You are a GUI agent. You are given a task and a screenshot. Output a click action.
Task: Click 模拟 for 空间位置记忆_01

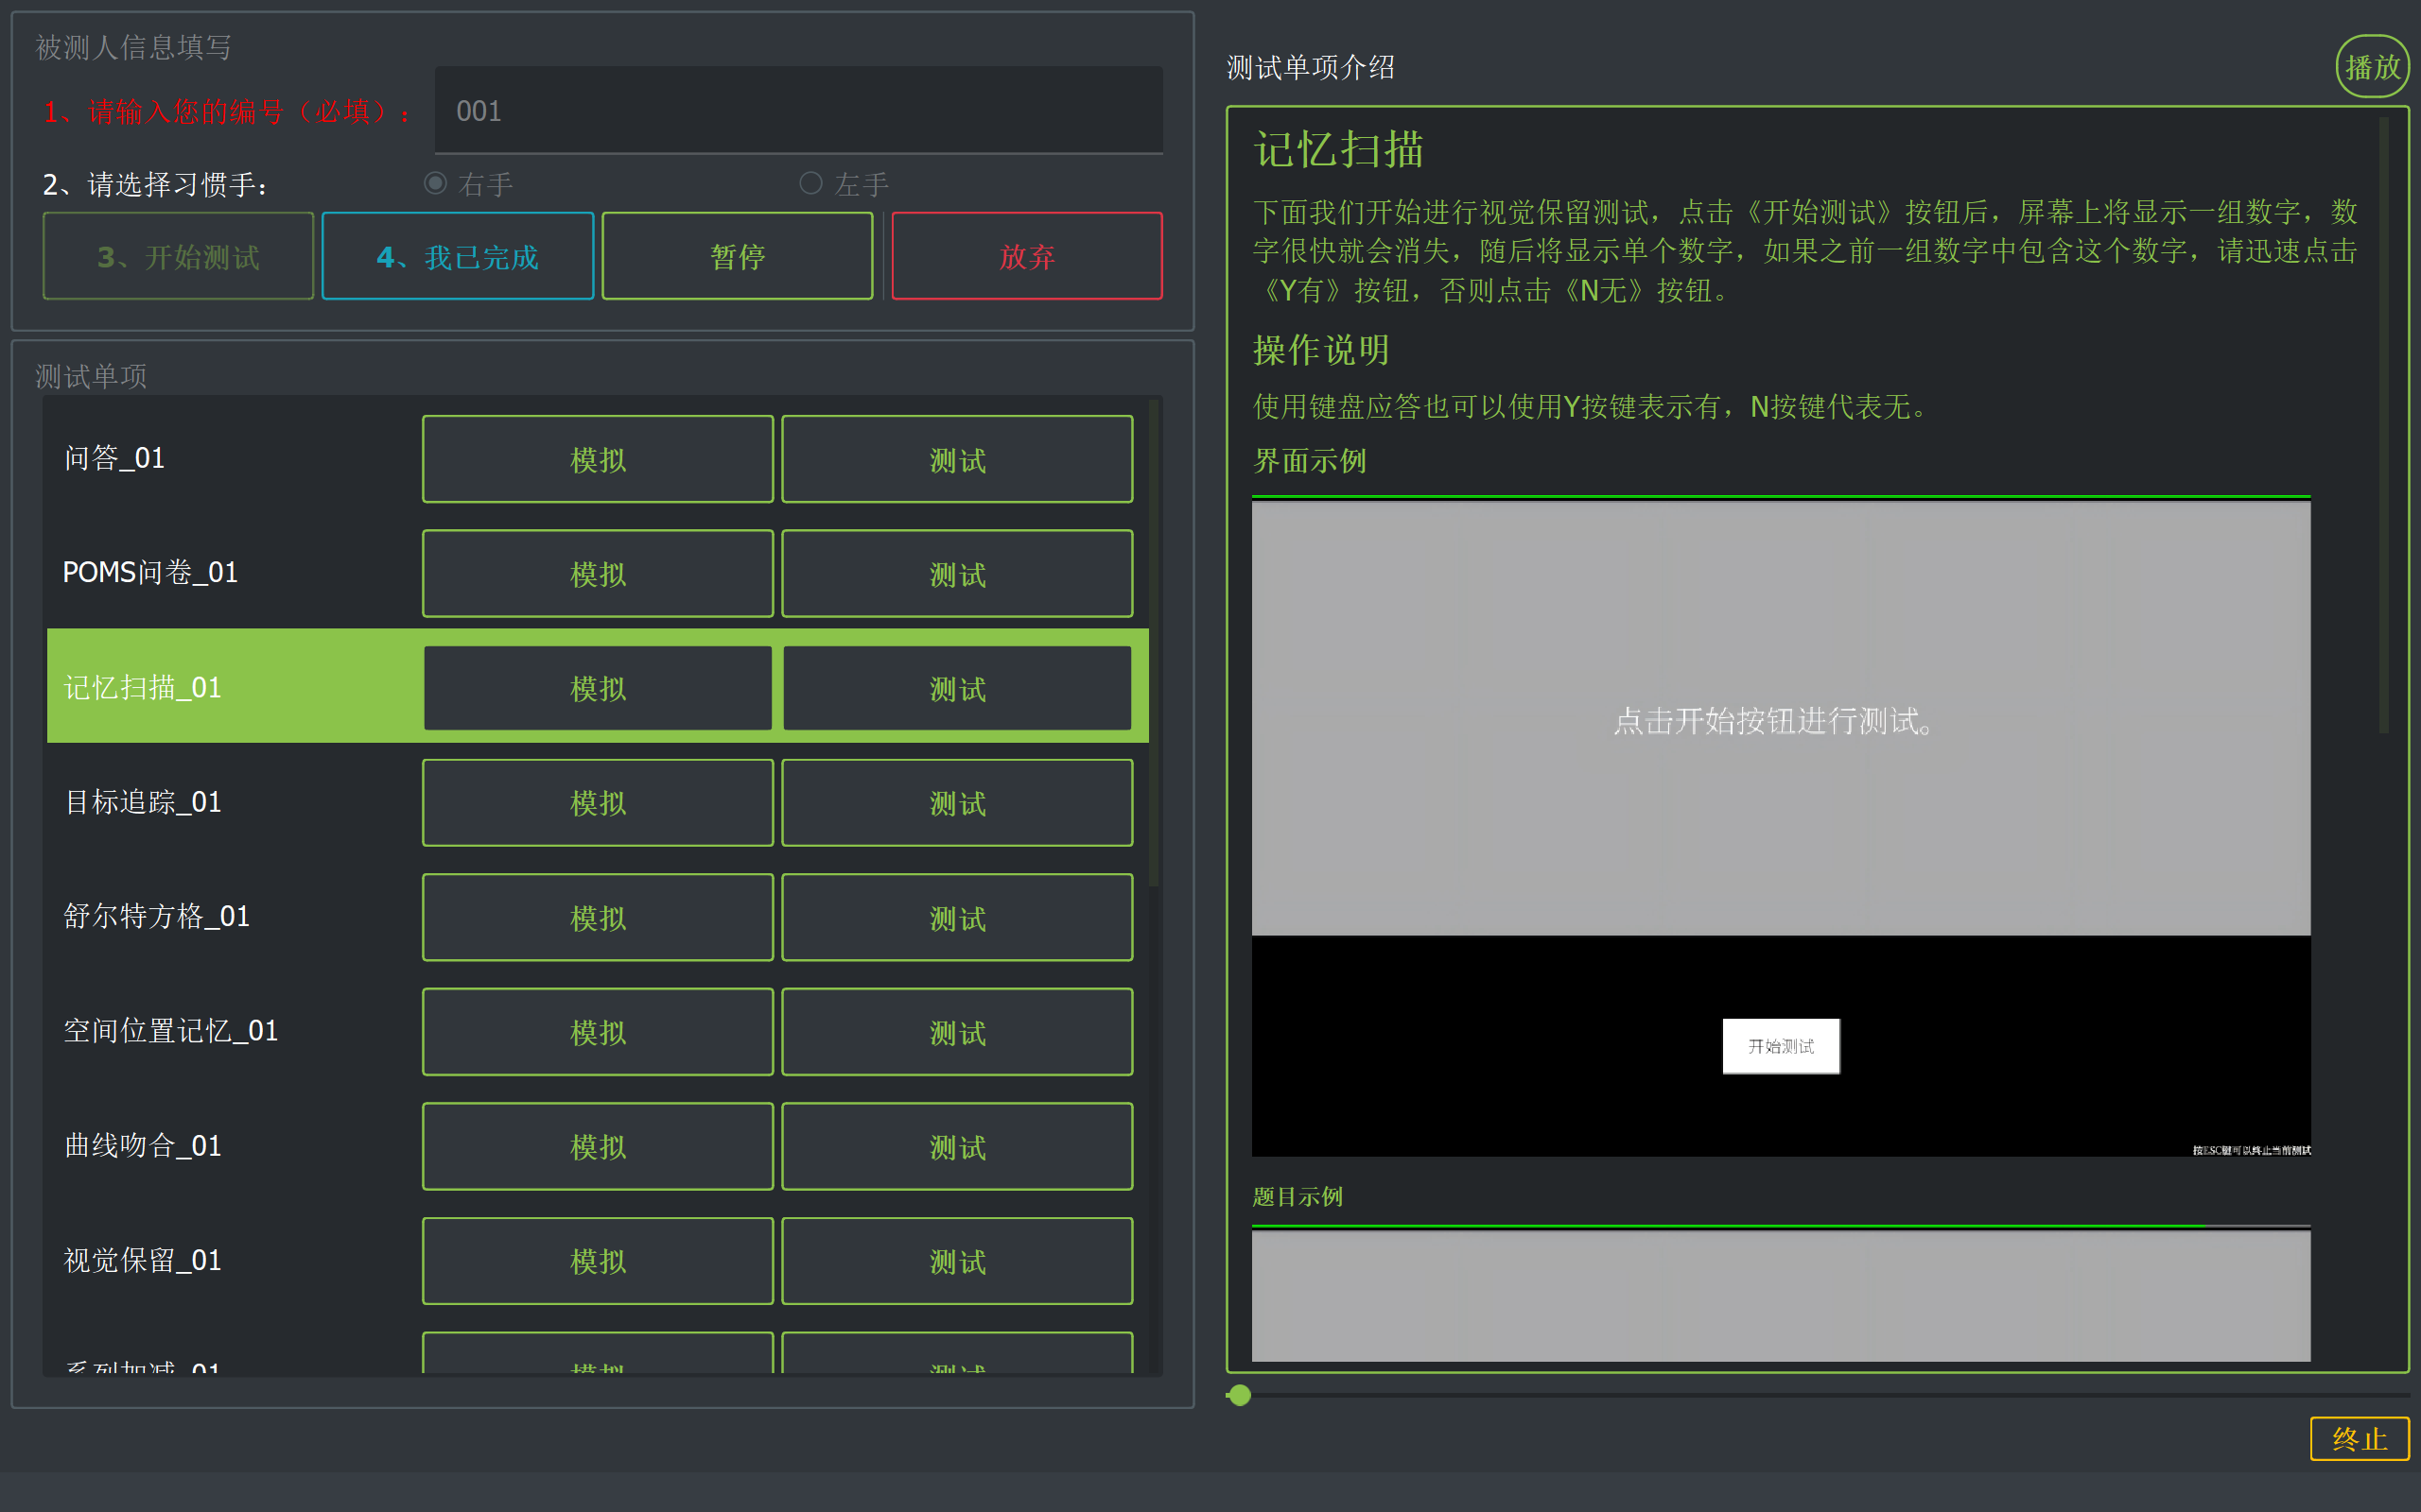pos(598,1032)
